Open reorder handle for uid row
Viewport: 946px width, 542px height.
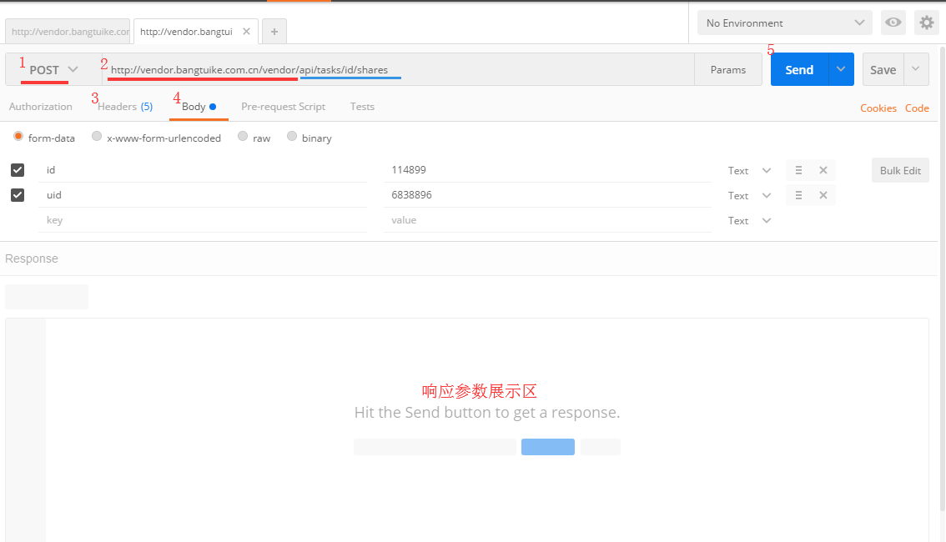798,195
